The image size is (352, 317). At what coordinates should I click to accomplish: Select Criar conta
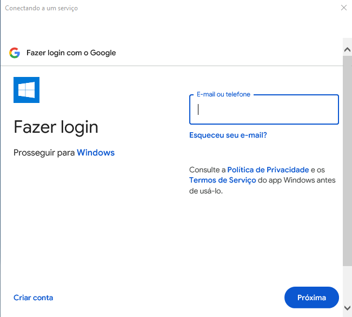33,297
